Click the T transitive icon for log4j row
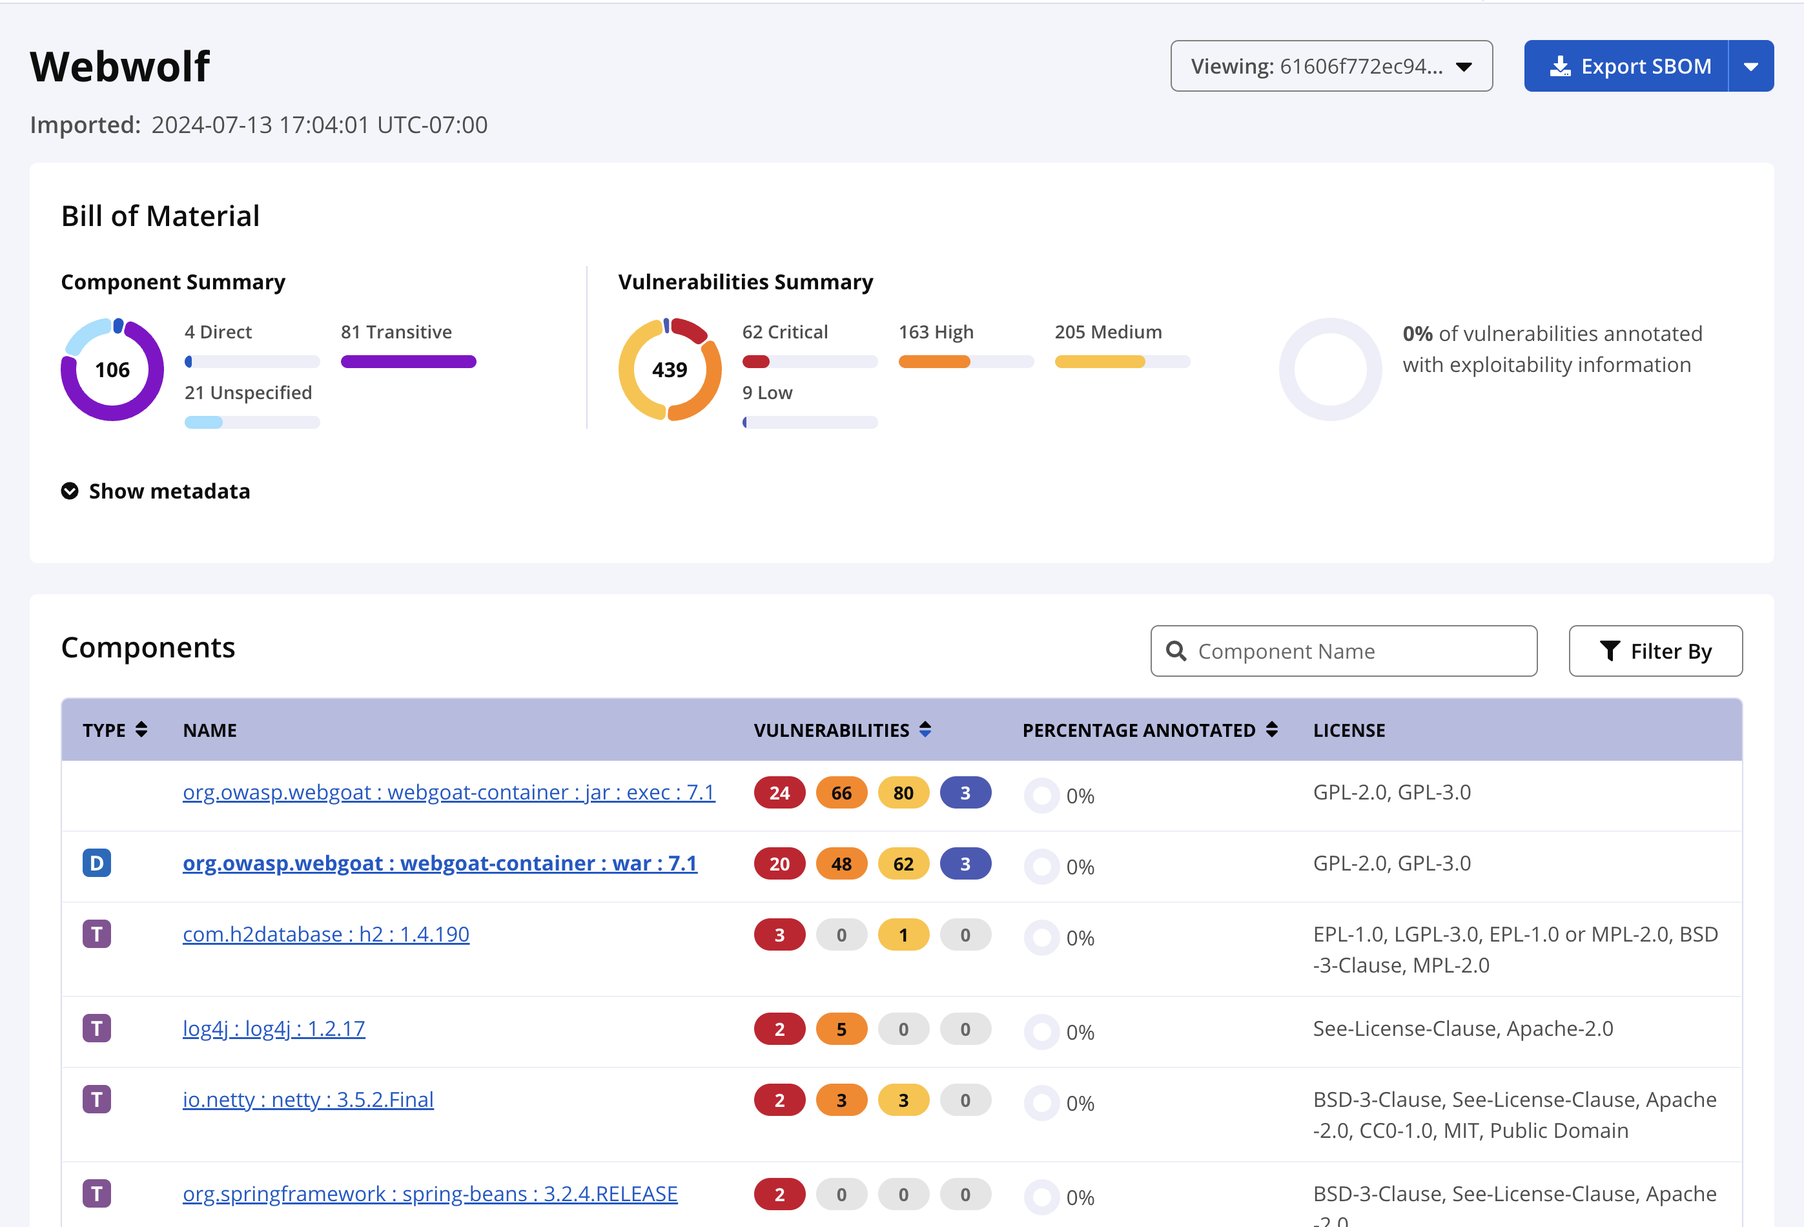 pos(97,1028)
